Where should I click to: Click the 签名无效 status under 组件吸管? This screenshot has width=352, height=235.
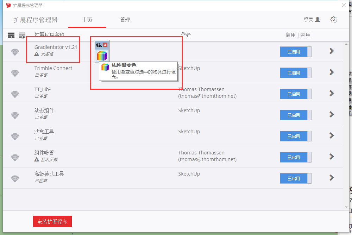pyautogui.click(x=49, y=160)
